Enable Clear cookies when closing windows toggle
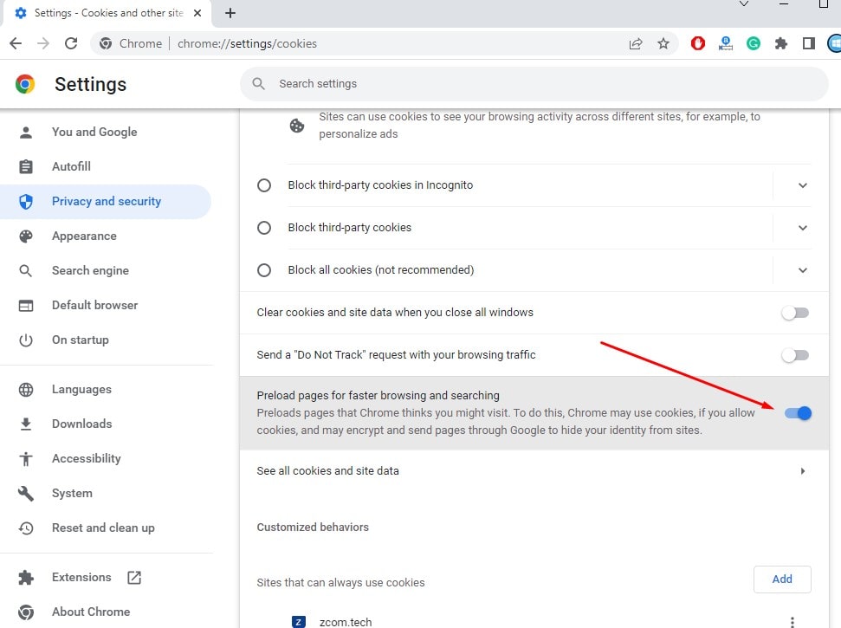The image size is (841, 628). [794, 313]
